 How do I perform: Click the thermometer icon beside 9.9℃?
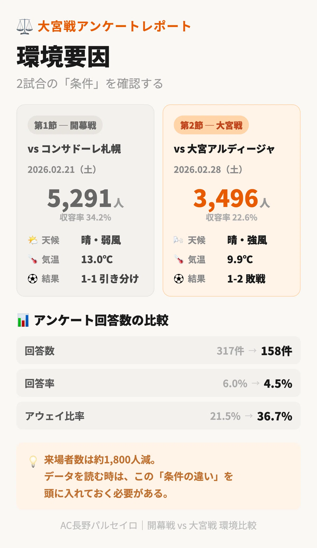[179, 260]
